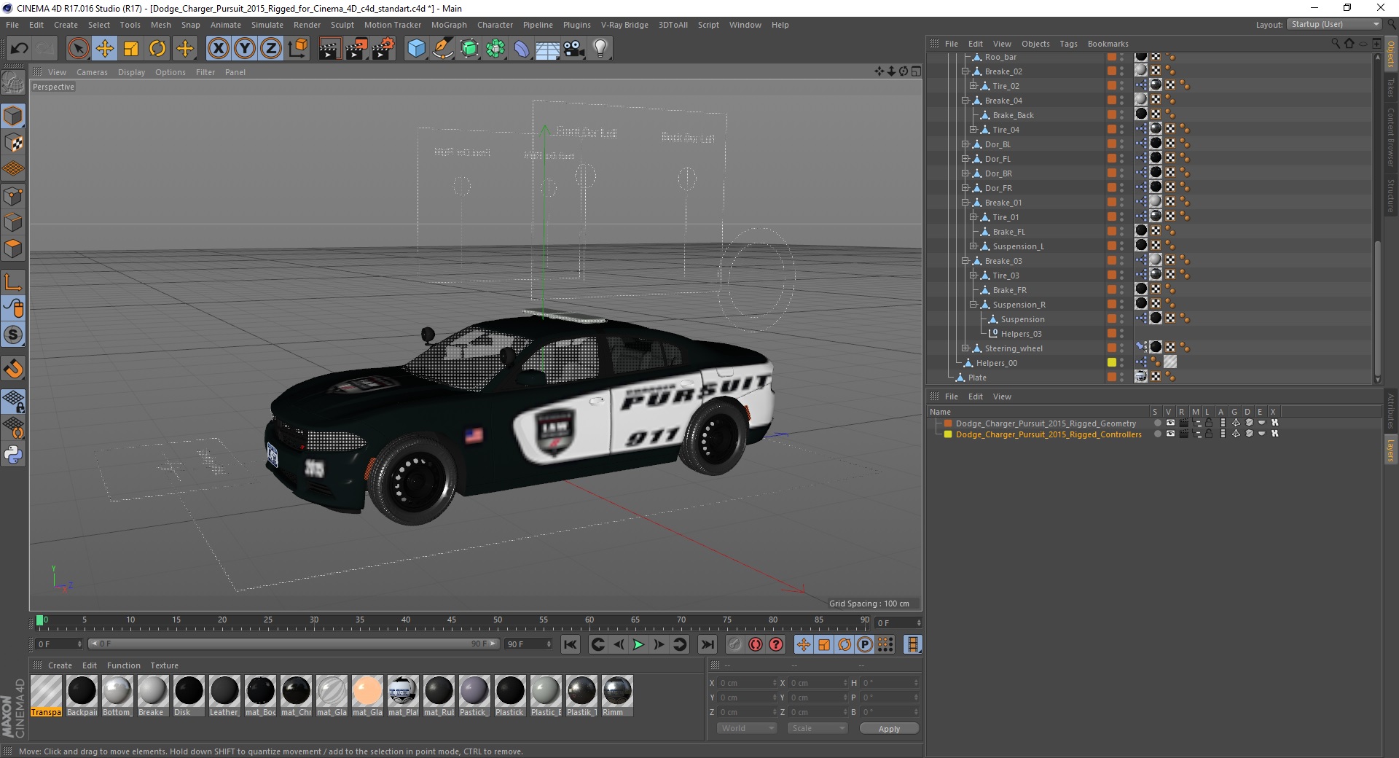Toggle Y axis lock
The width and height of the screenshot is (1399, 758).
(x=245, y=49)
